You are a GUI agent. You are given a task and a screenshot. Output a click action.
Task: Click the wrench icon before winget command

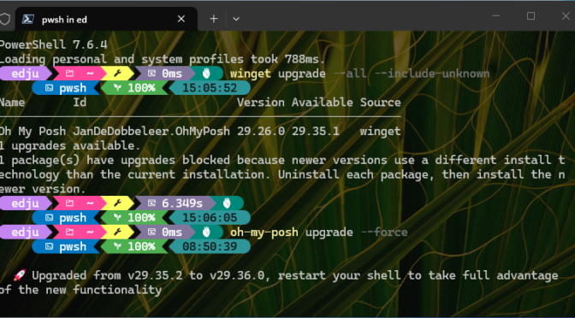coord(117,74)
